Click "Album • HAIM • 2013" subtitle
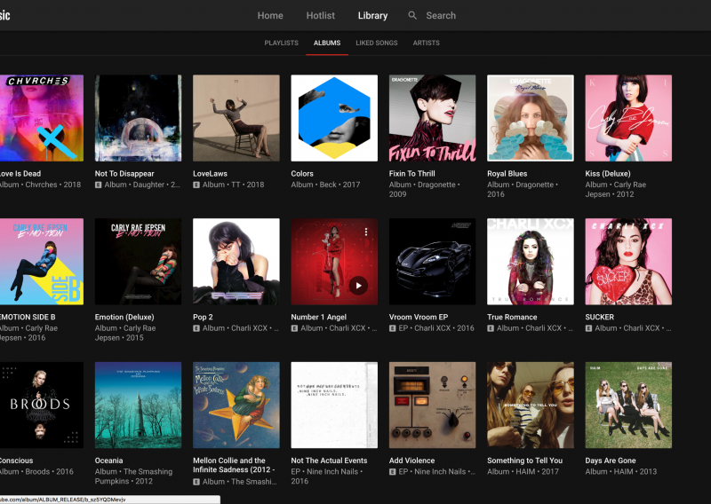The width and height of the screenshot is (711, 504). pyautogui.click(x=620, y=472)
